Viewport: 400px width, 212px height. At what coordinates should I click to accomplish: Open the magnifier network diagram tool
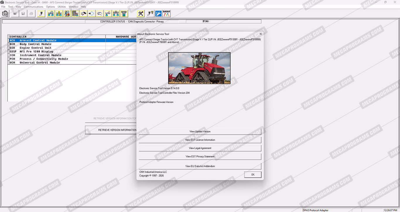click(51, 13)
